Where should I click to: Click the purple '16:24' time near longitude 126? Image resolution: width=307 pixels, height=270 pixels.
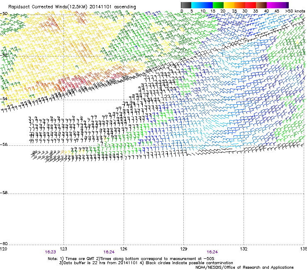pos(109,252)
